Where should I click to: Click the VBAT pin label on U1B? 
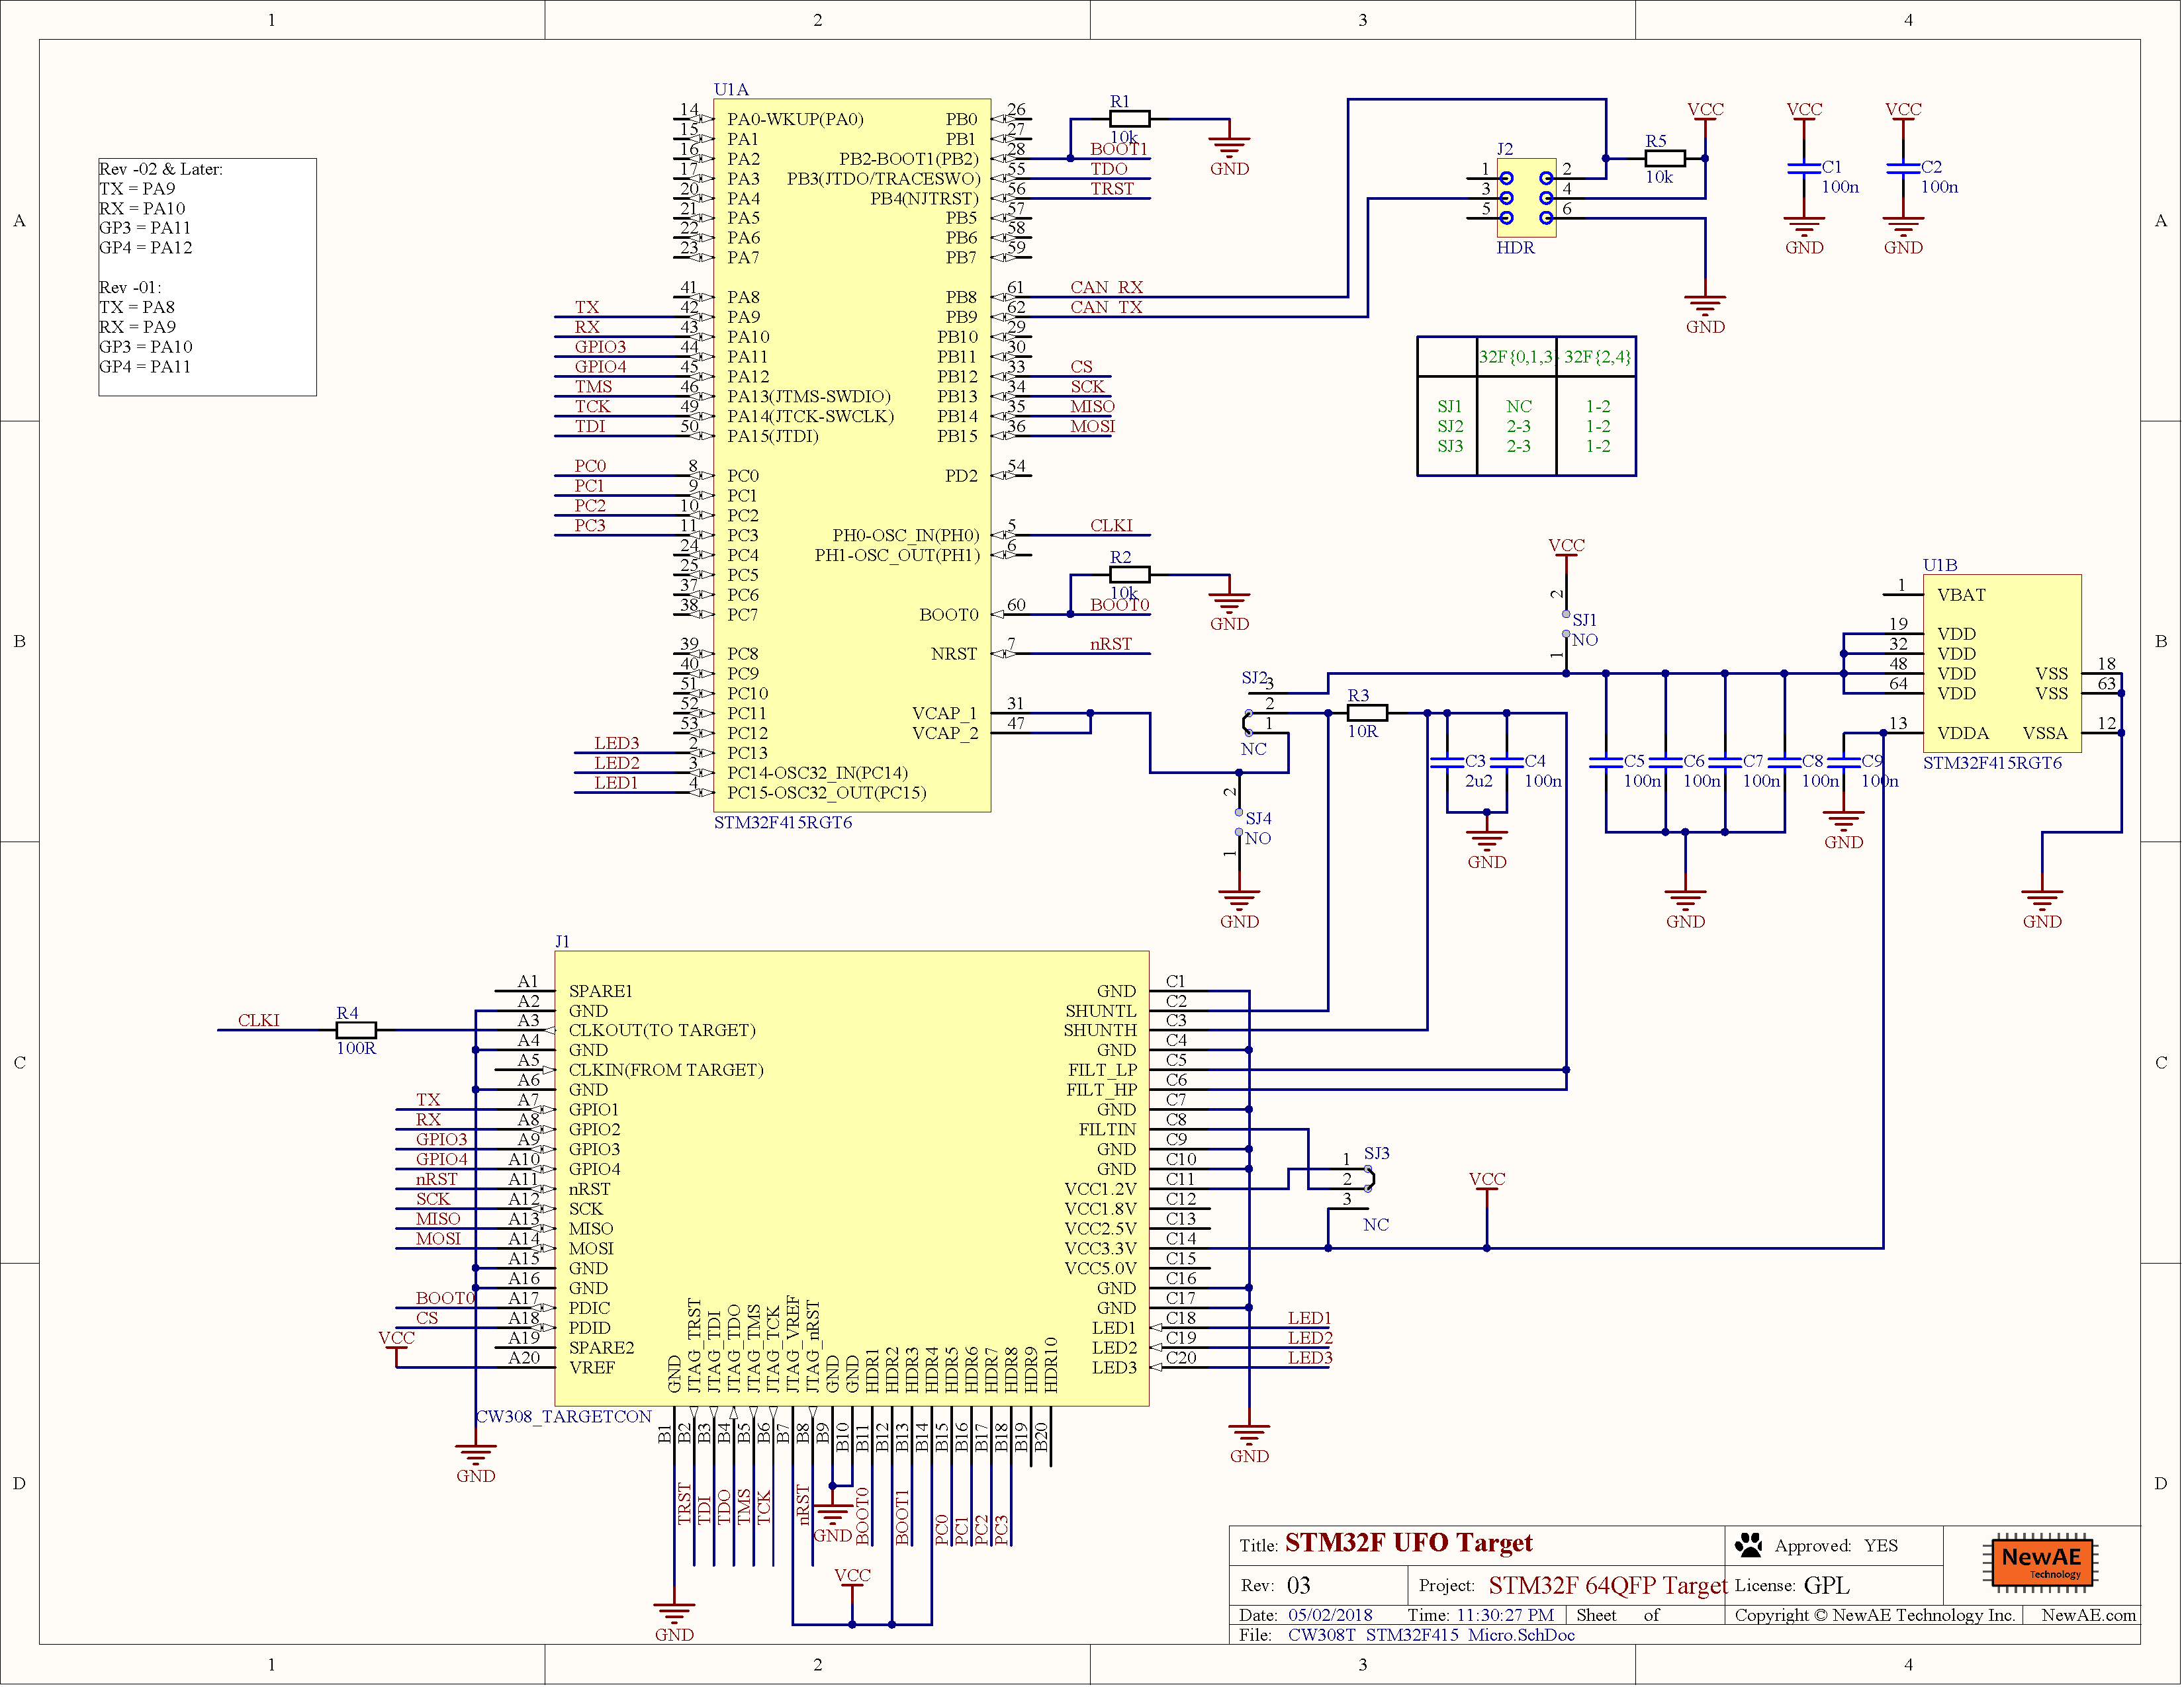tap(1963, 595)
